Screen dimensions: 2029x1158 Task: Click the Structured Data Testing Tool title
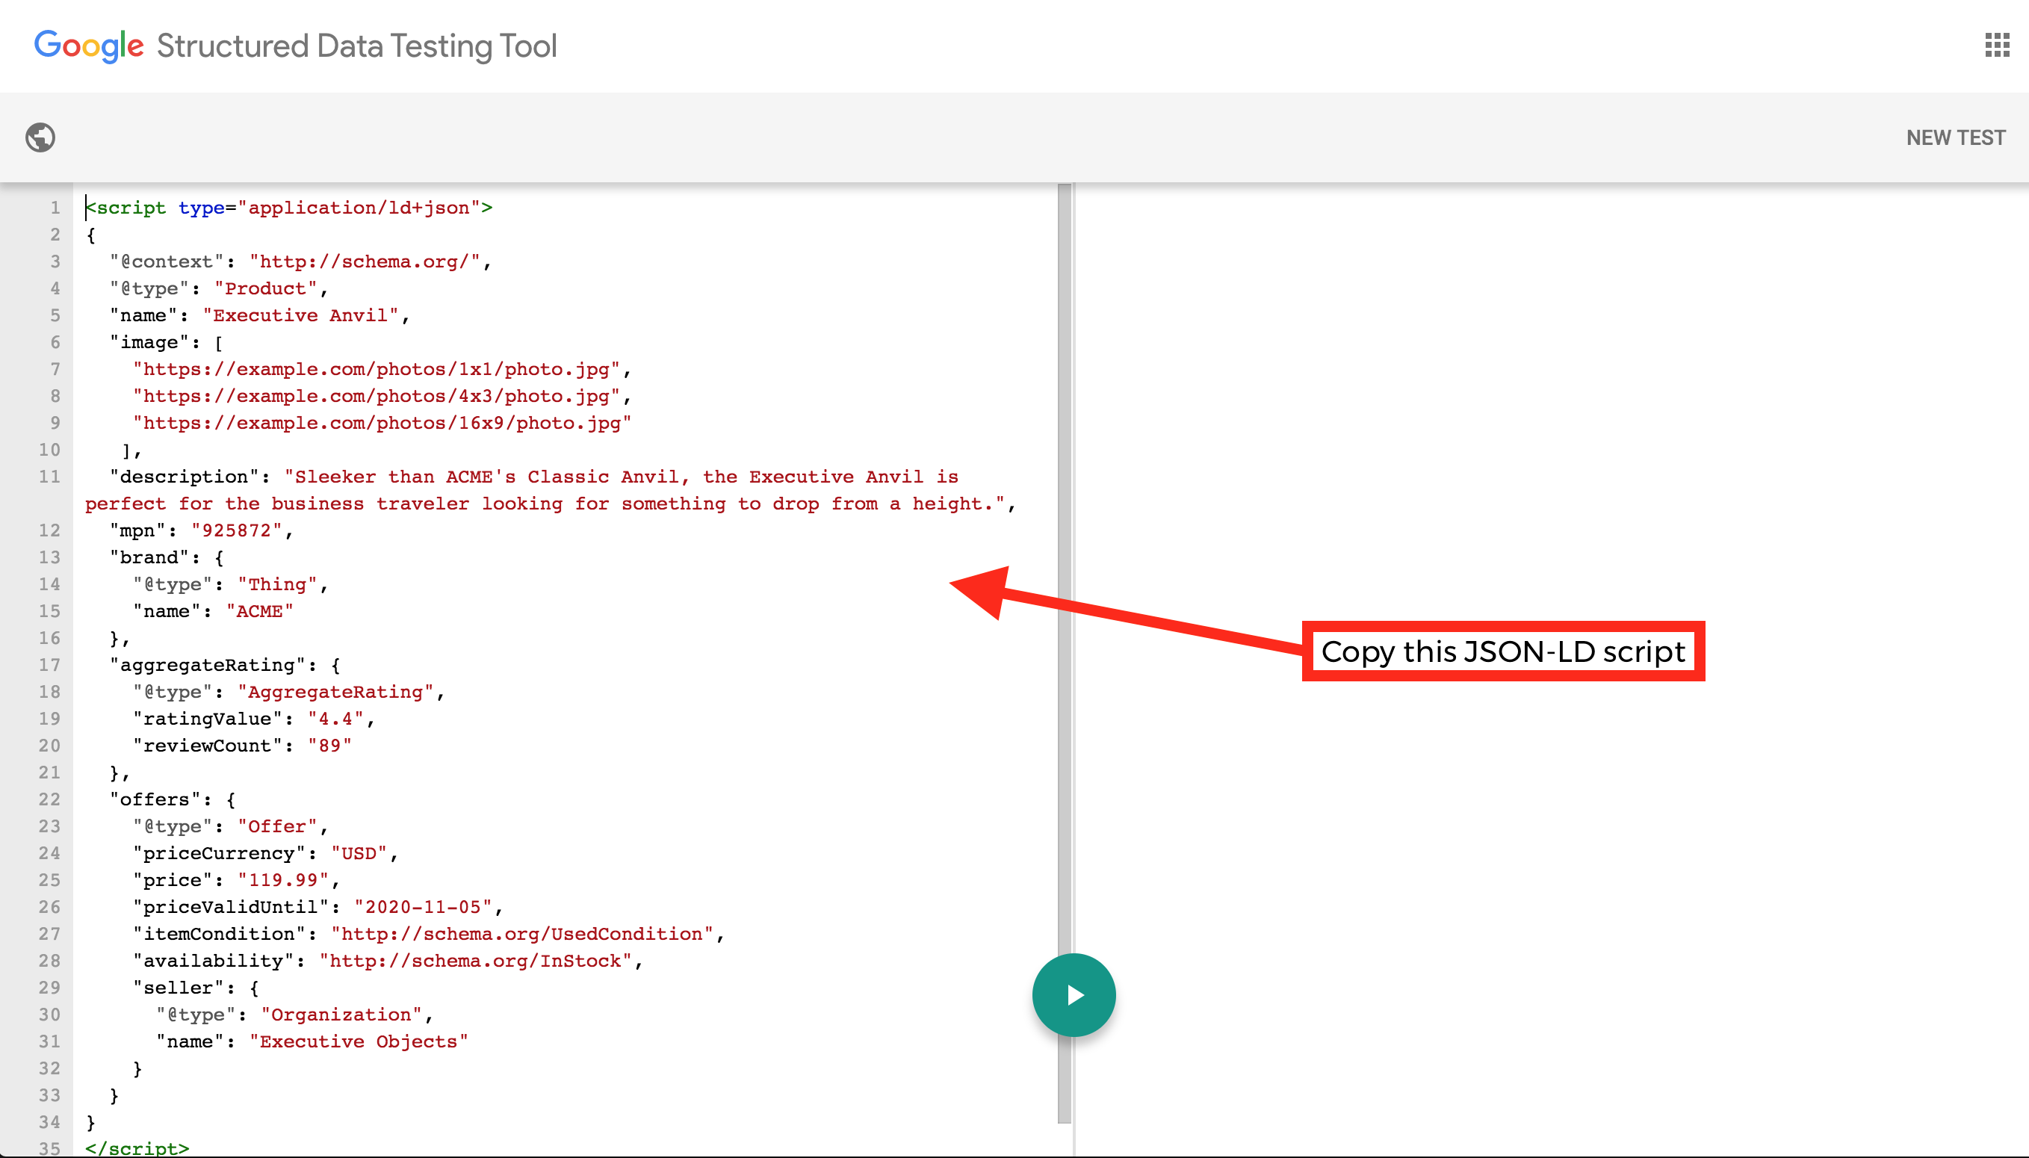pyautogui.click(x=357, y=46)
